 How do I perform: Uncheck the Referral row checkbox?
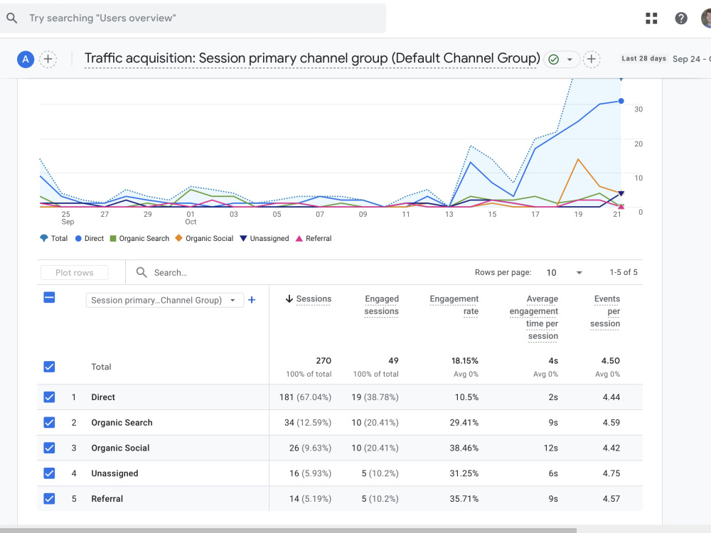49,499
